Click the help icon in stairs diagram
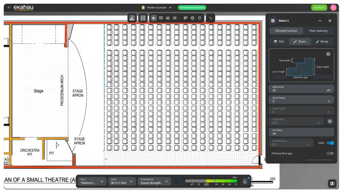This screenshot has height=192, width=342. click(328, 54)
